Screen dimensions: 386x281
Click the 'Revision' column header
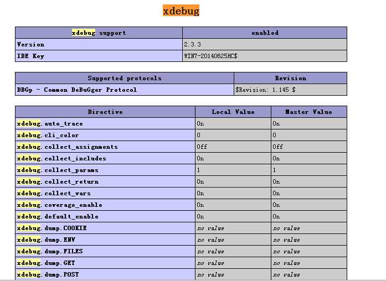coord(291,78)
